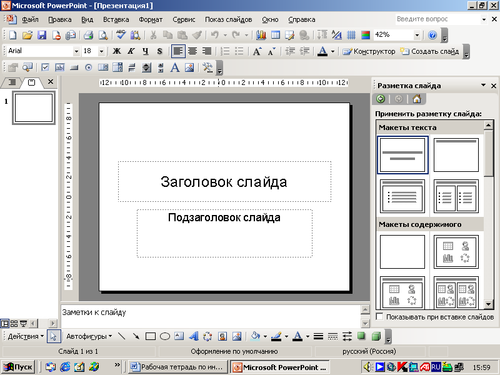Open the Разметка слайда task pane dropdown arrow
Image resolution: width=500 pixels, height=375 pixels.
pyautogui.click(x=483, y=85)
